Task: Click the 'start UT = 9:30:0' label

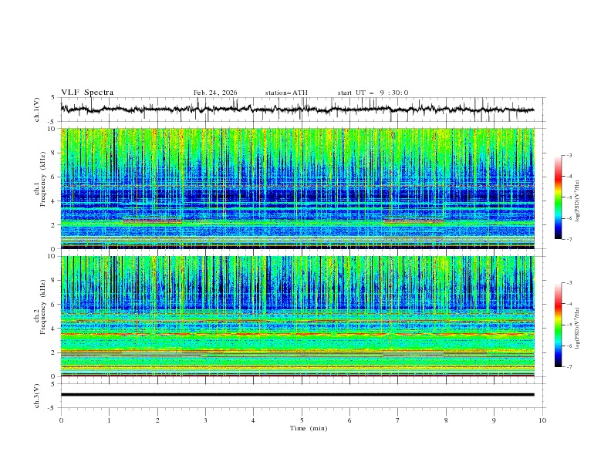Action: click(x=373, y=93)
